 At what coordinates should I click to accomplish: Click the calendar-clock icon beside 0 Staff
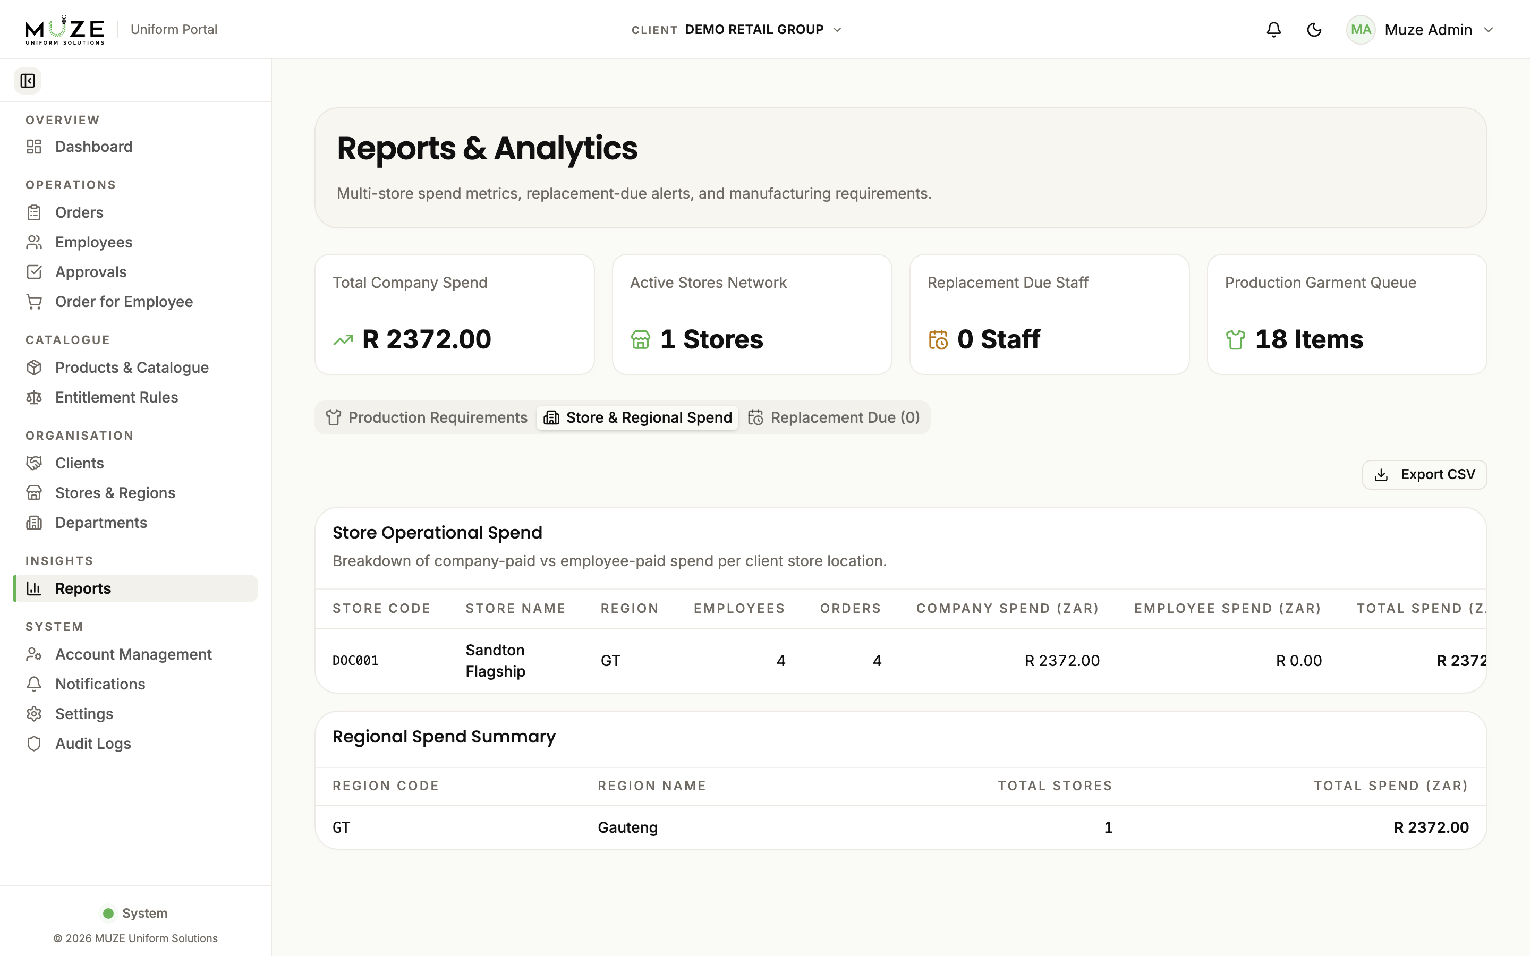click(x=938, y=340)
